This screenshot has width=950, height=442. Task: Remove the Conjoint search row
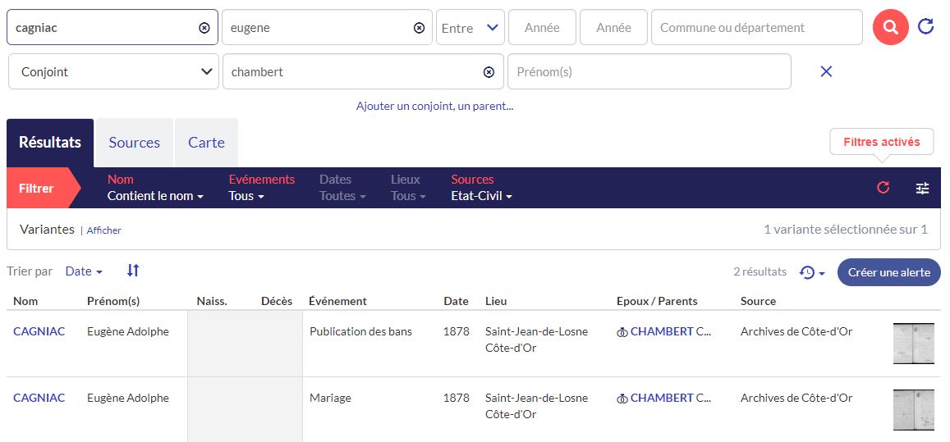pos(826,71)
